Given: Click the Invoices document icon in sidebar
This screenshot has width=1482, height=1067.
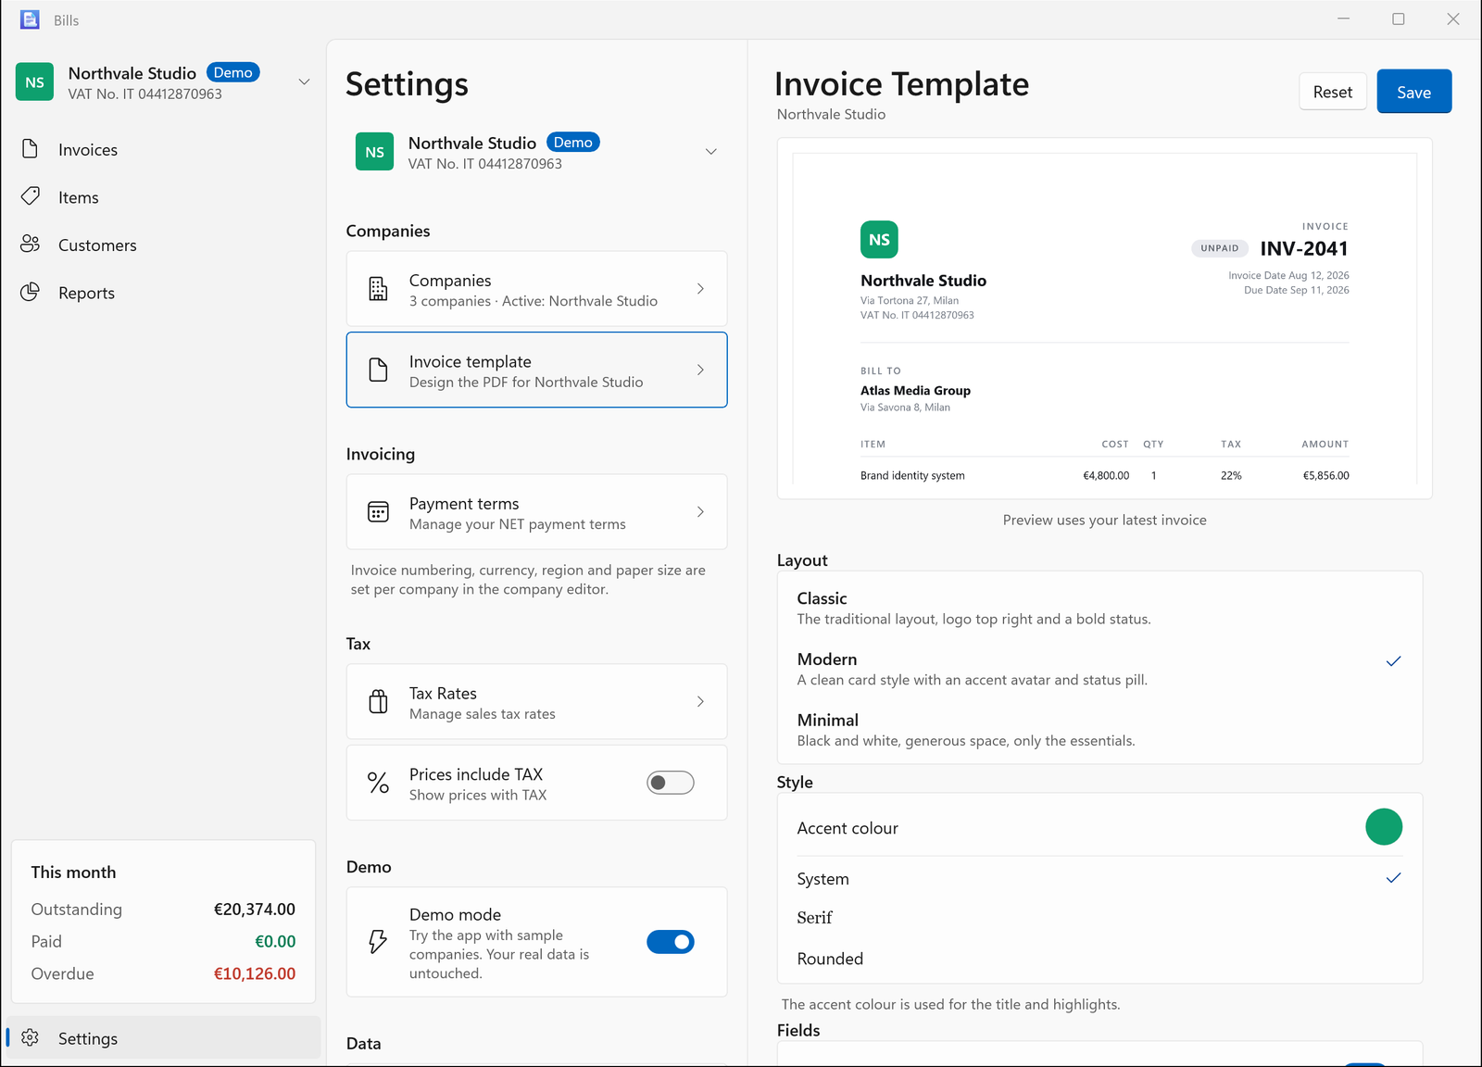Looking at the screenshot, I should tap(30, 149).
